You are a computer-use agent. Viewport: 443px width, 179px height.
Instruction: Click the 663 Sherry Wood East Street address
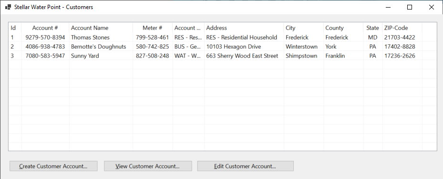pyautogui.click(x=242, y=56)
